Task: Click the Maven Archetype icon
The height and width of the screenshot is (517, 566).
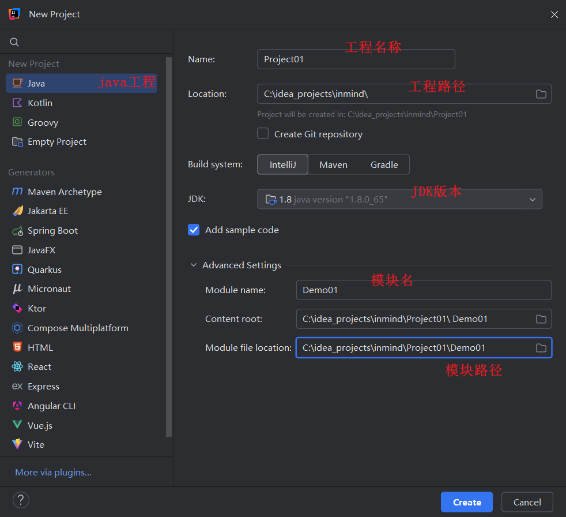Action: [x=17, y=191]
